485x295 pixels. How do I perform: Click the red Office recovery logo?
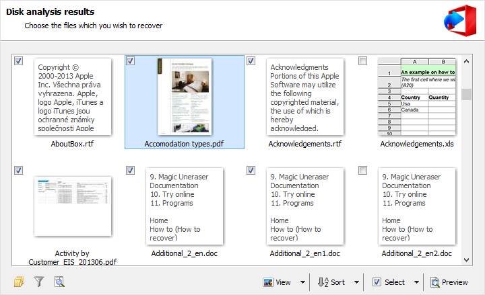pyautogui.click(x=460, y=20)
